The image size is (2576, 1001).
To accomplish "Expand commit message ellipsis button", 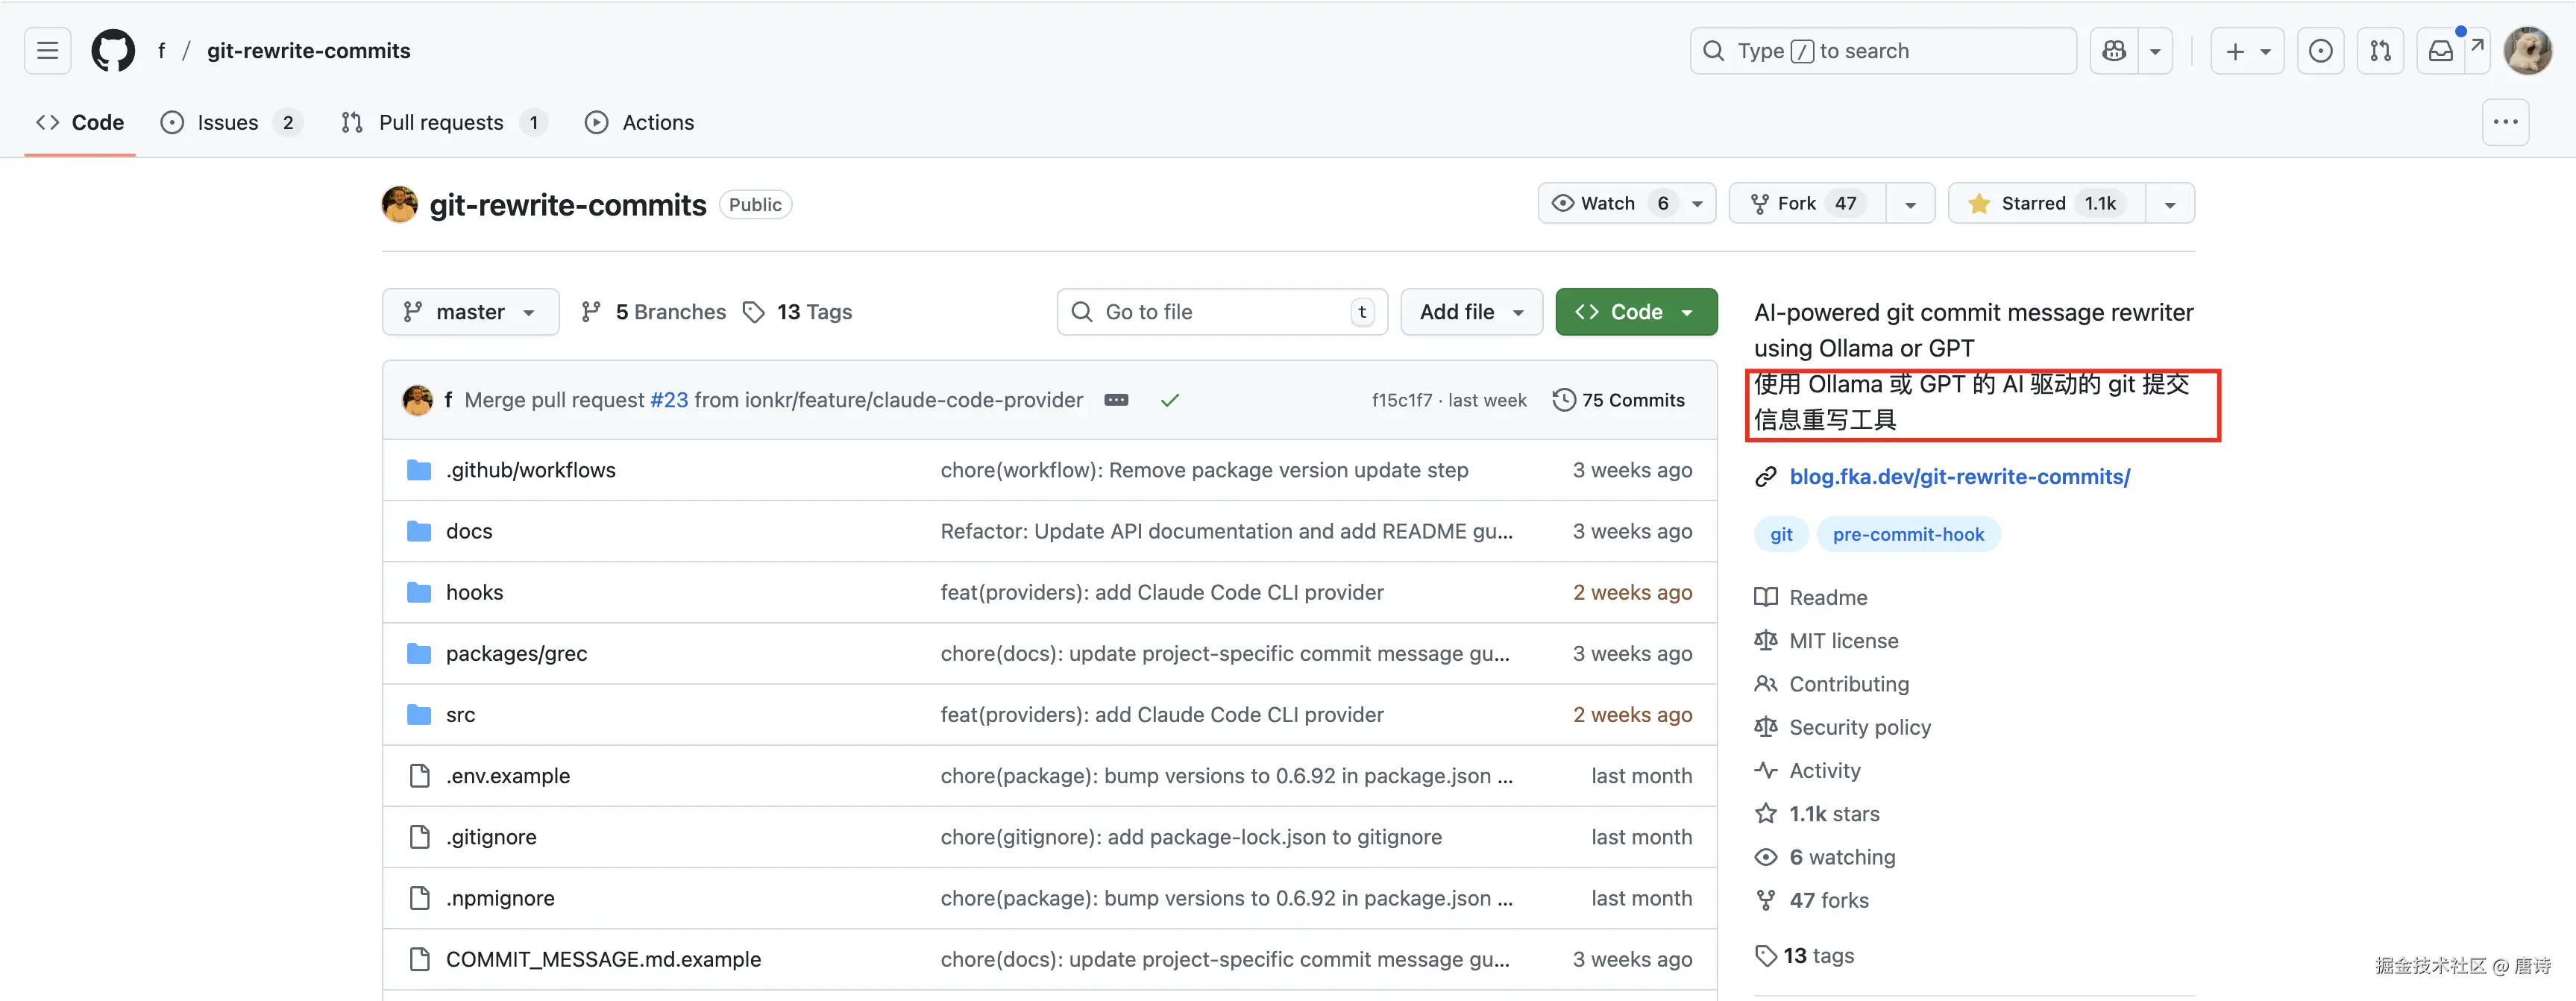I will (1116, 400).
